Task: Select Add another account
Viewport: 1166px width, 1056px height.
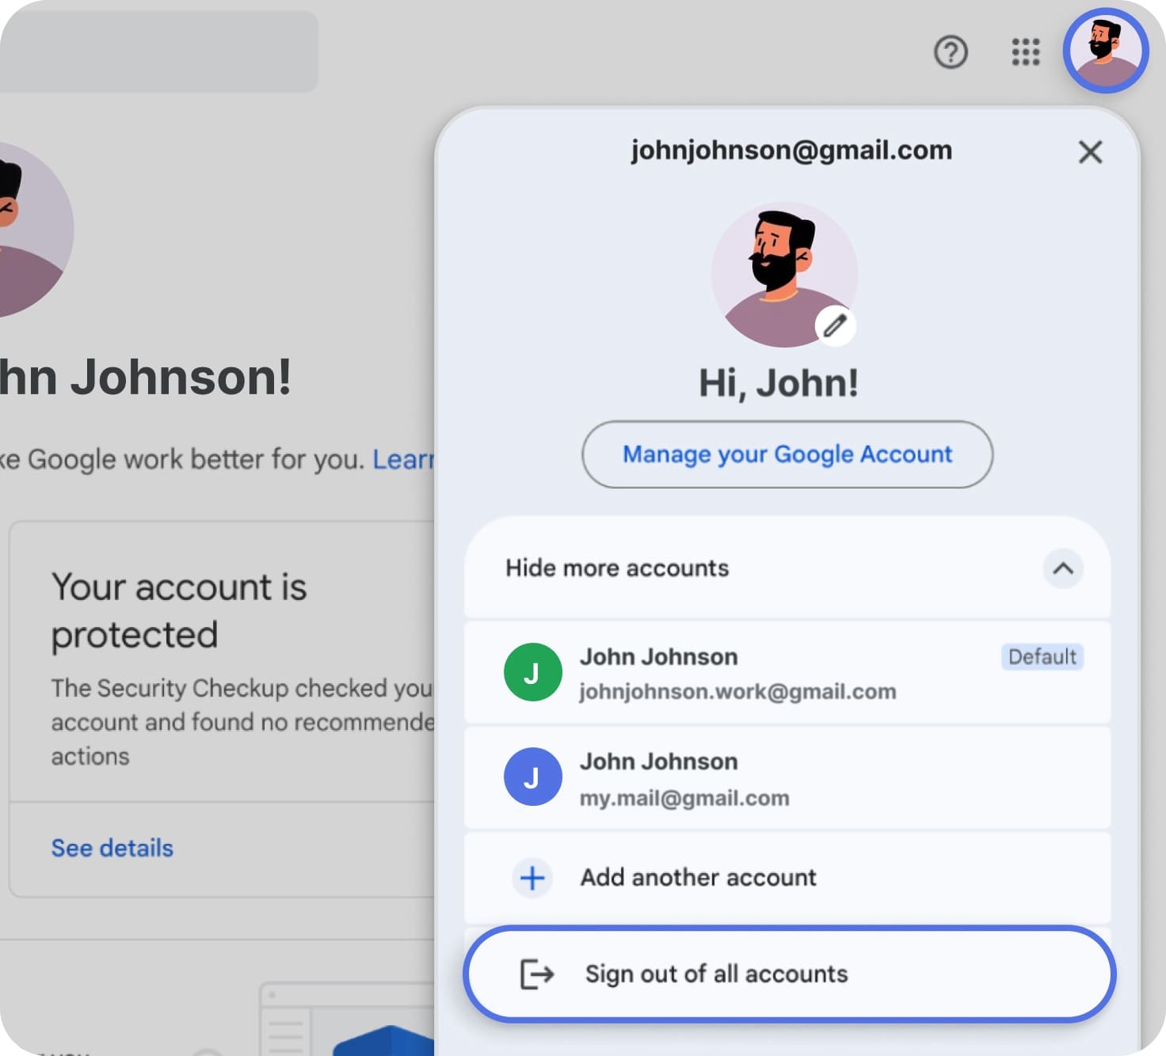Action: tap(787, 877)
